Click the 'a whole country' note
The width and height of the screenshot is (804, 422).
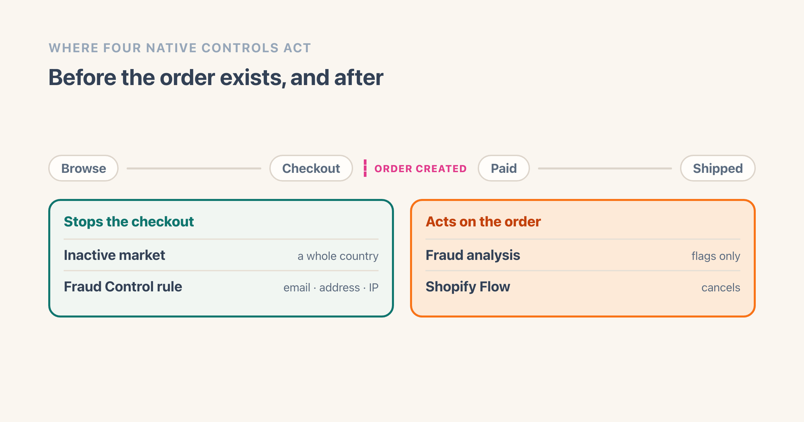tap(338, 256)
